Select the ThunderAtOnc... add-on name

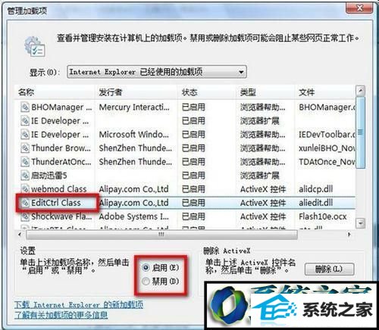(61, 162)
